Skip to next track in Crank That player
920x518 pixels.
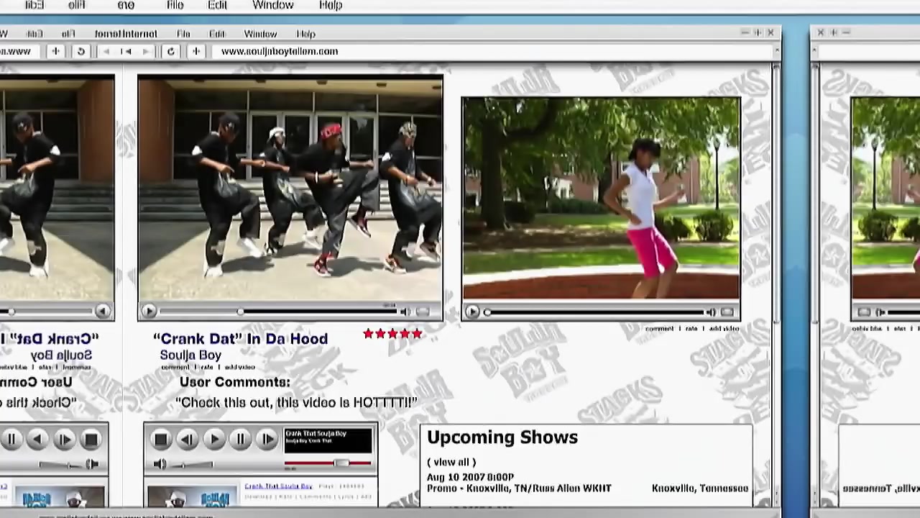click(x=267, y=439)
